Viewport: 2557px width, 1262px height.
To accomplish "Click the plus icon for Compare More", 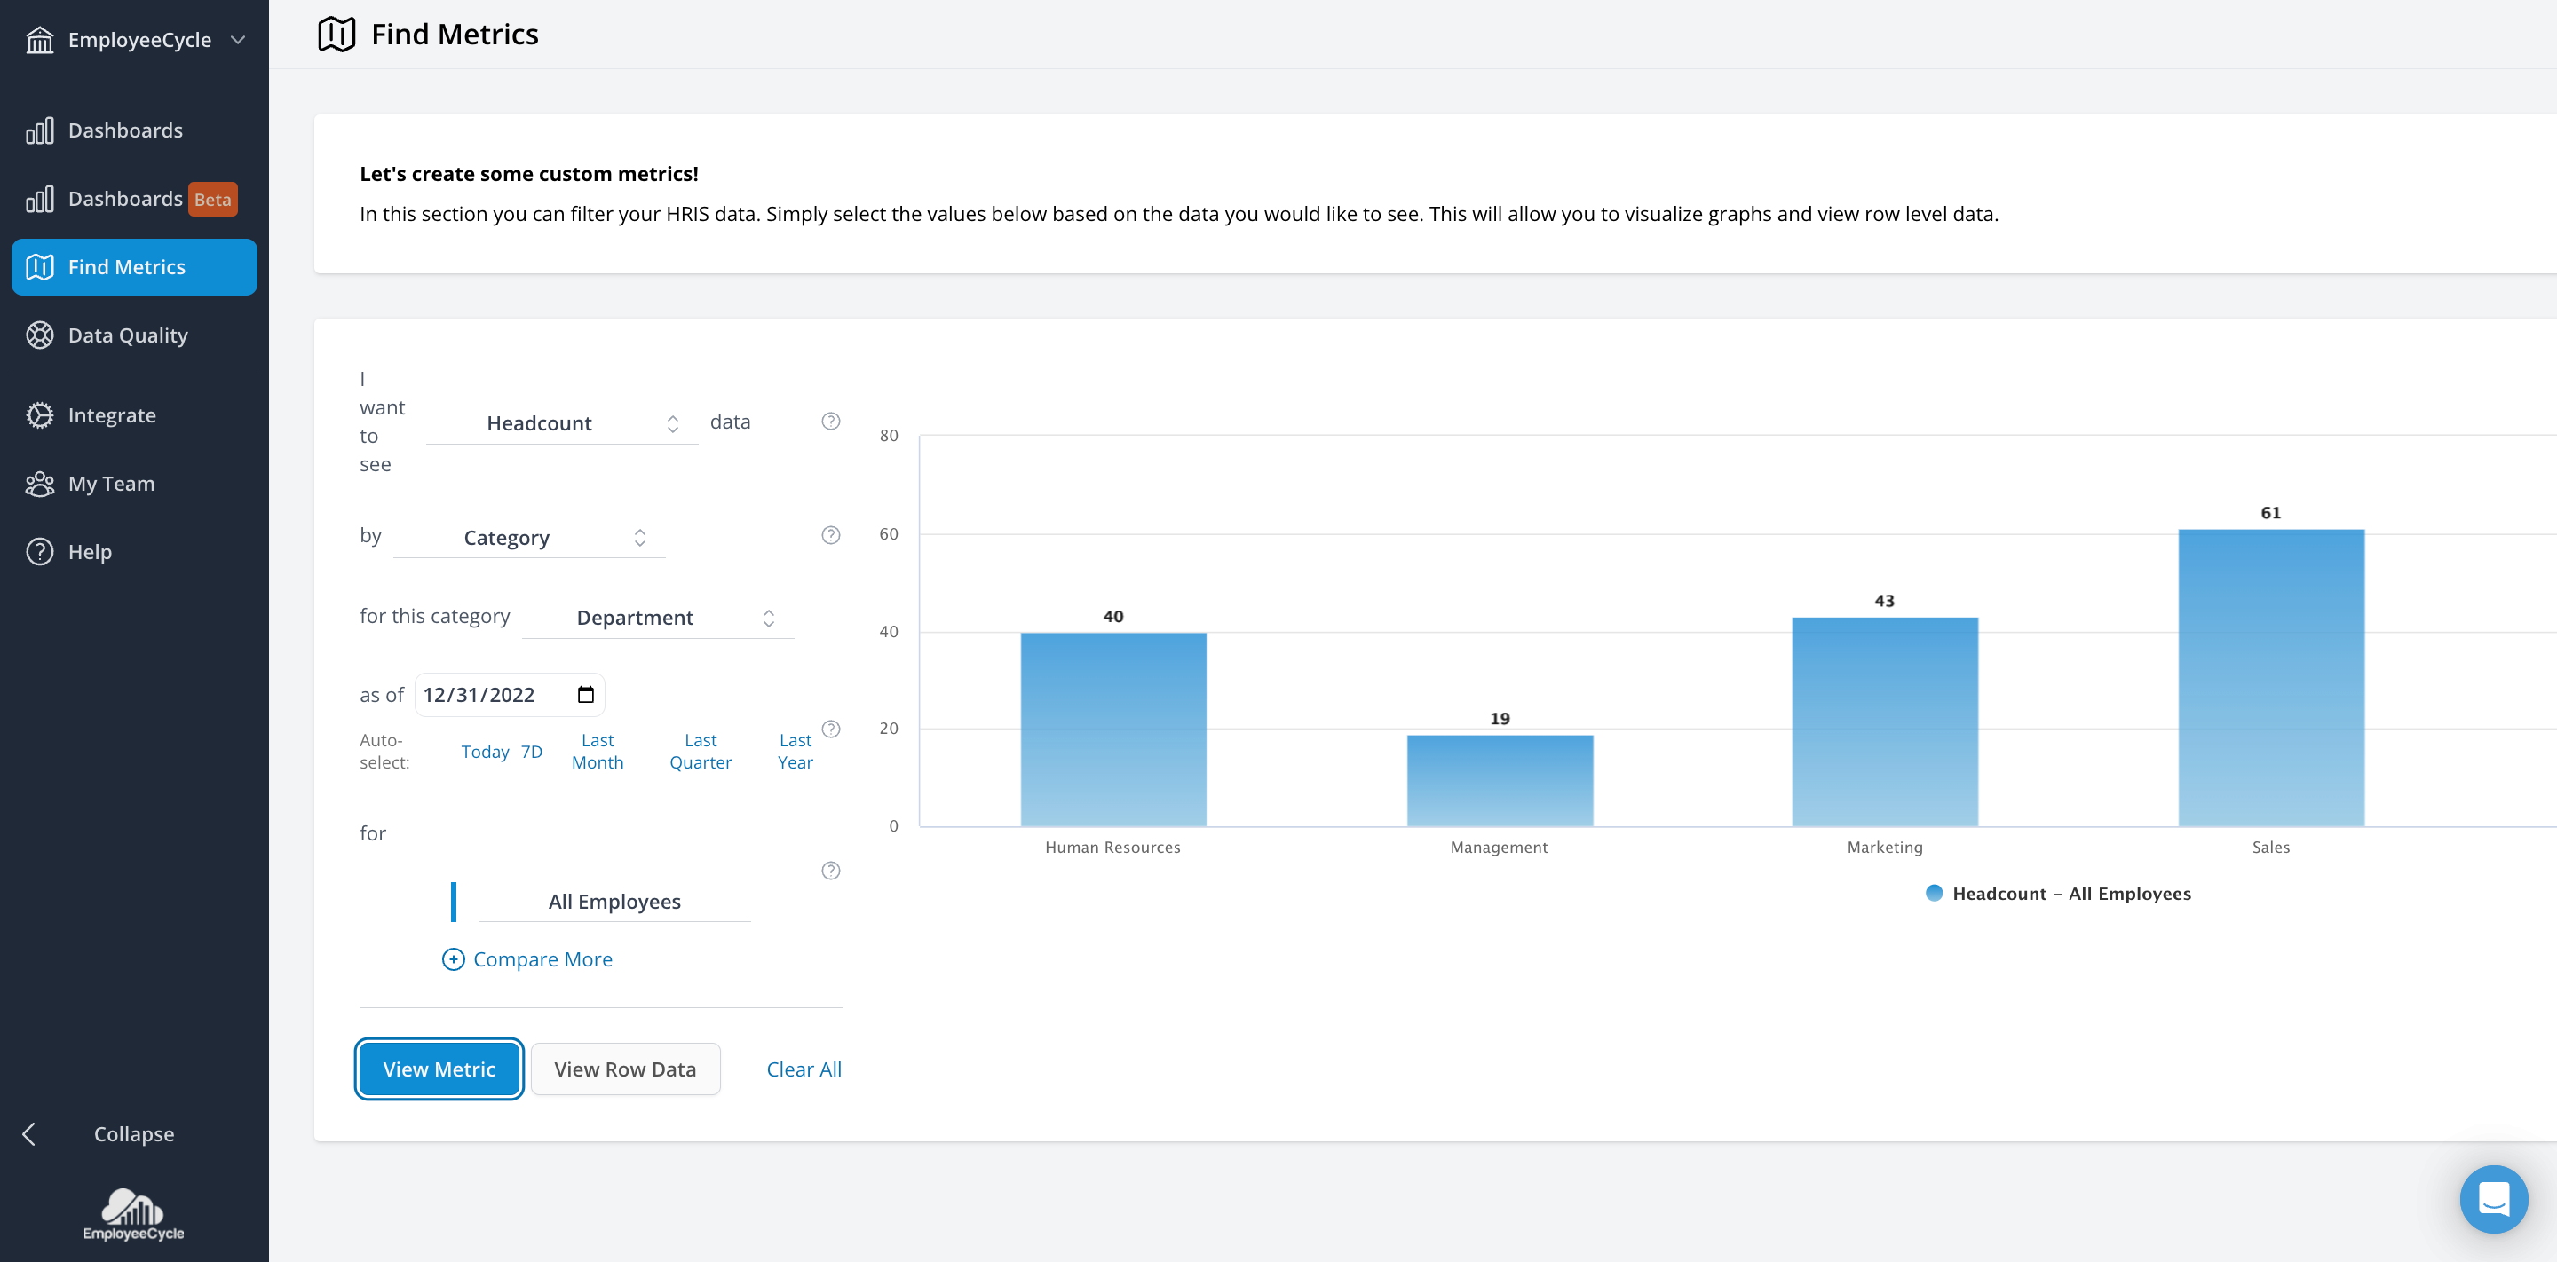I will coord(453,959).
